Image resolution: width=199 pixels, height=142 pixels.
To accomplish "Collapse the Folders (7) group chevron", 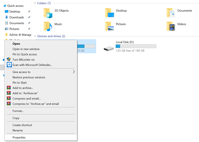I will click(x=35, y=3).
